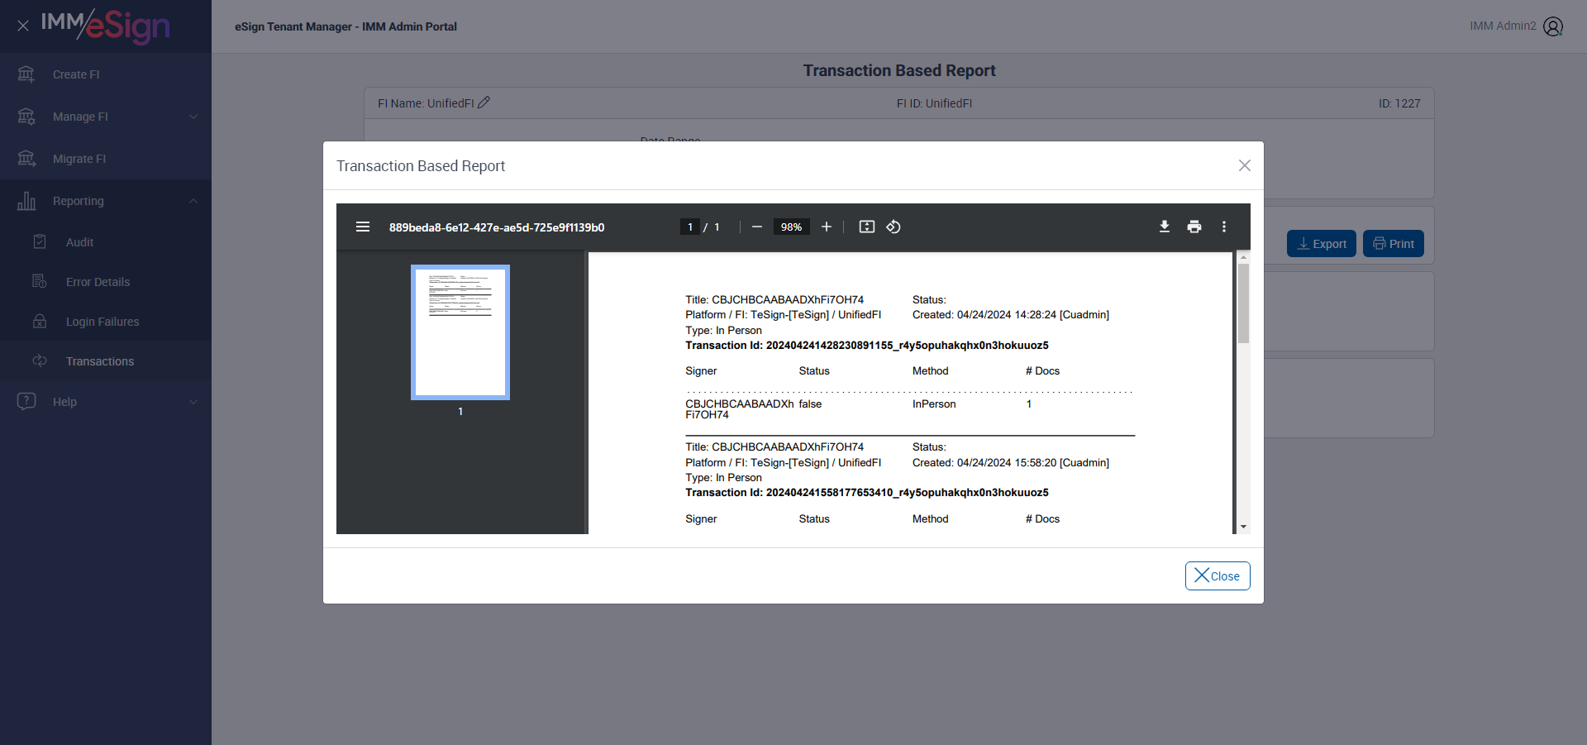The width and height of the screenshot is (1587, 745).
Task: Edit FI Name with the pencil icon
Action: point(484,103)
